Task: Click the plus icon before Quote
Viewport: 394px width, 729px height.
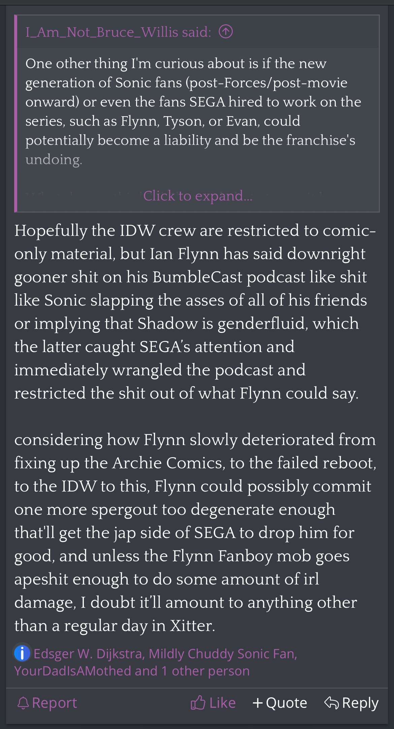Action: pyautogui.click(x=258, y=703)
